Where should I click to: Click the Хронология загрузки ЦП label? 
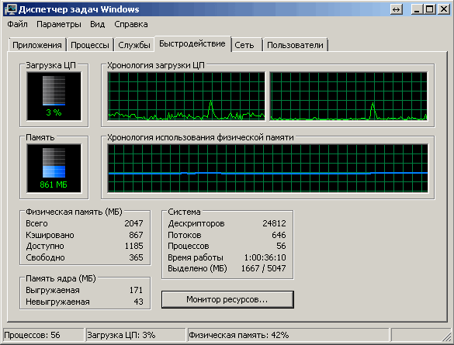click(x=156, y=66)
